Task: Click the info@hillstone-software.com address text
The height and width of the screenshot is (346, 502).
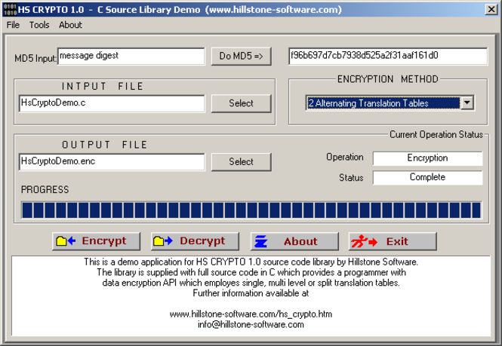Action: coord(251,325)
